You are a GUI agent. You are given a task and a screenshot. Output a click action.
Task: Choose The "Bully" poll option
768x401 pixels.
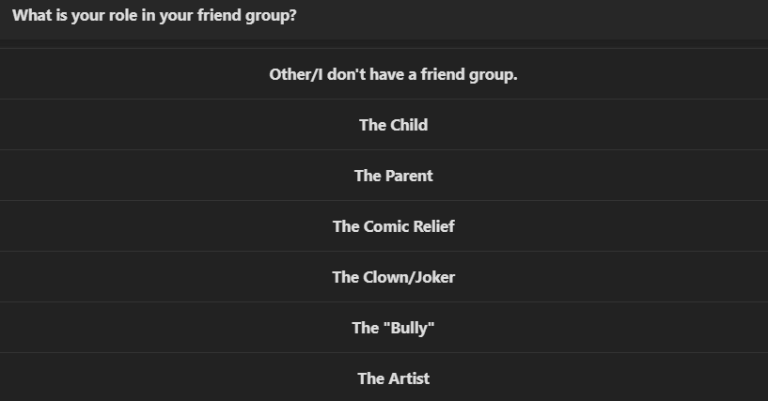click(393, 328)
